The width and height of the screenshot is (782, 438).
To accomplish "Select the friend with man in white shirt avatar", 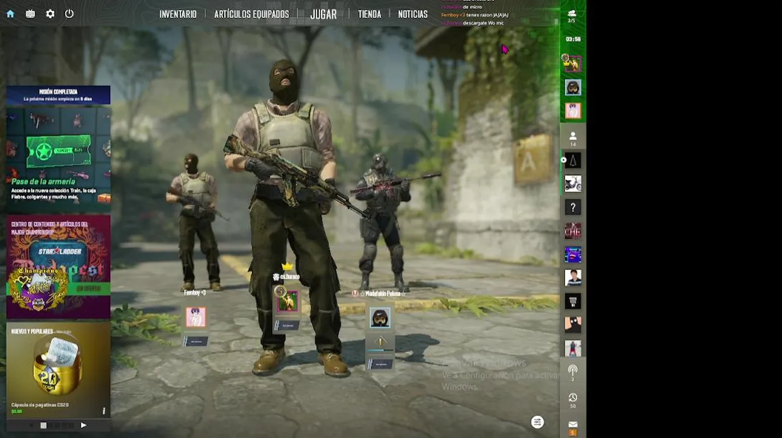I will pos(572,278).
